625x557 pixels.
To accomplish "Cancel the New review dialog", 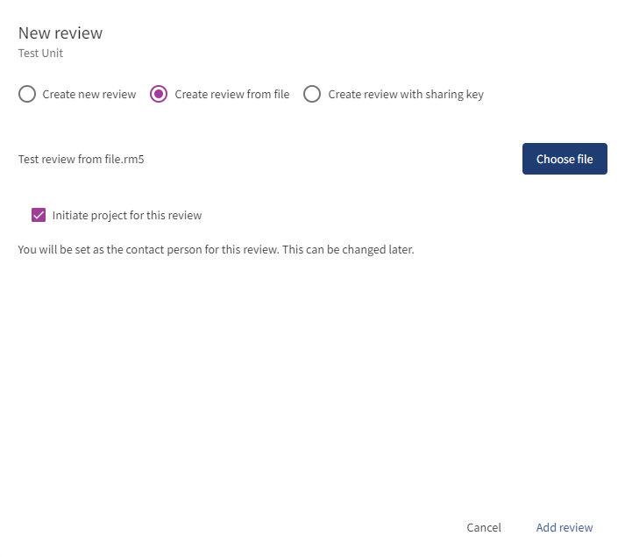I will (x=484, y=527).
